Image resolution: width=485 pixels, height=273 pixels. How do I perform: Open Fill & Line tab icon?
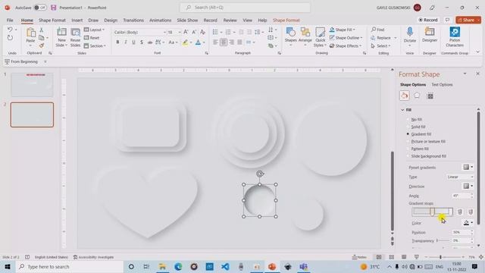coord(404,96)
